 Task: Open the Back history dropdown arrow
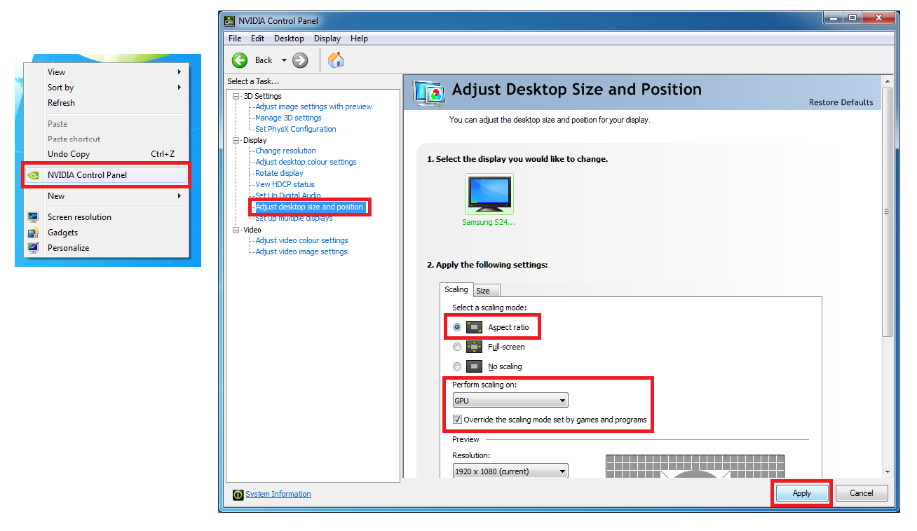point(284,60)
